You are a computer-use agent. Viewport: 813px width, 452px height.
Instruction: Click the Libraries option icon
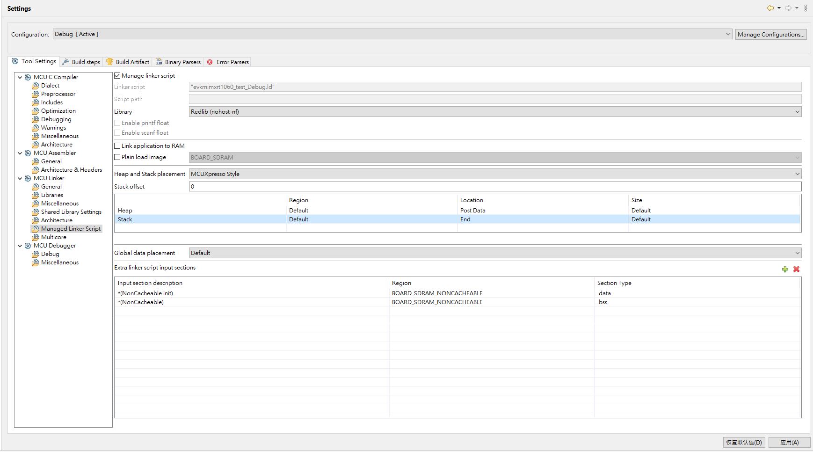tap(36, 195)
